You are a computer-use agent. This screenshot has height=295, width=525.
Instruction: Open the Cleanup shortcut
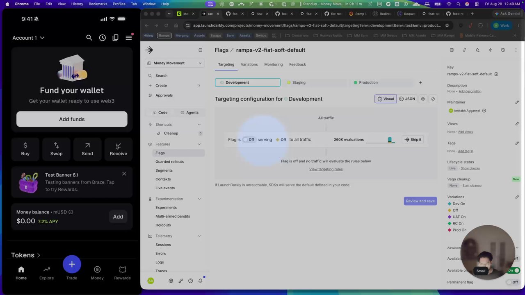coord(171,133)
